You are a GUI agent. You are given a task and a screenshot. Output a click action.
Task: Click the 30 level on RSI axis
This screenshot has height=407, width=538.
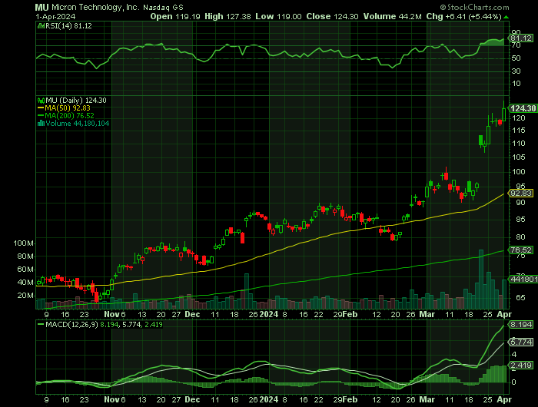coord(516,71)
